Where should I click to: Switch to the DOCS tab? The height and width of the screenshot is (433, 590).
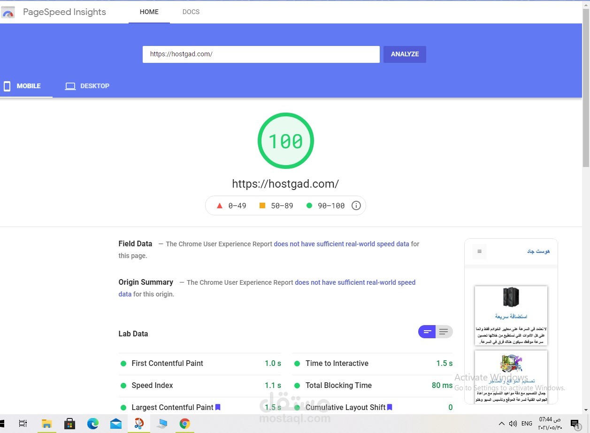pos(191,12)
